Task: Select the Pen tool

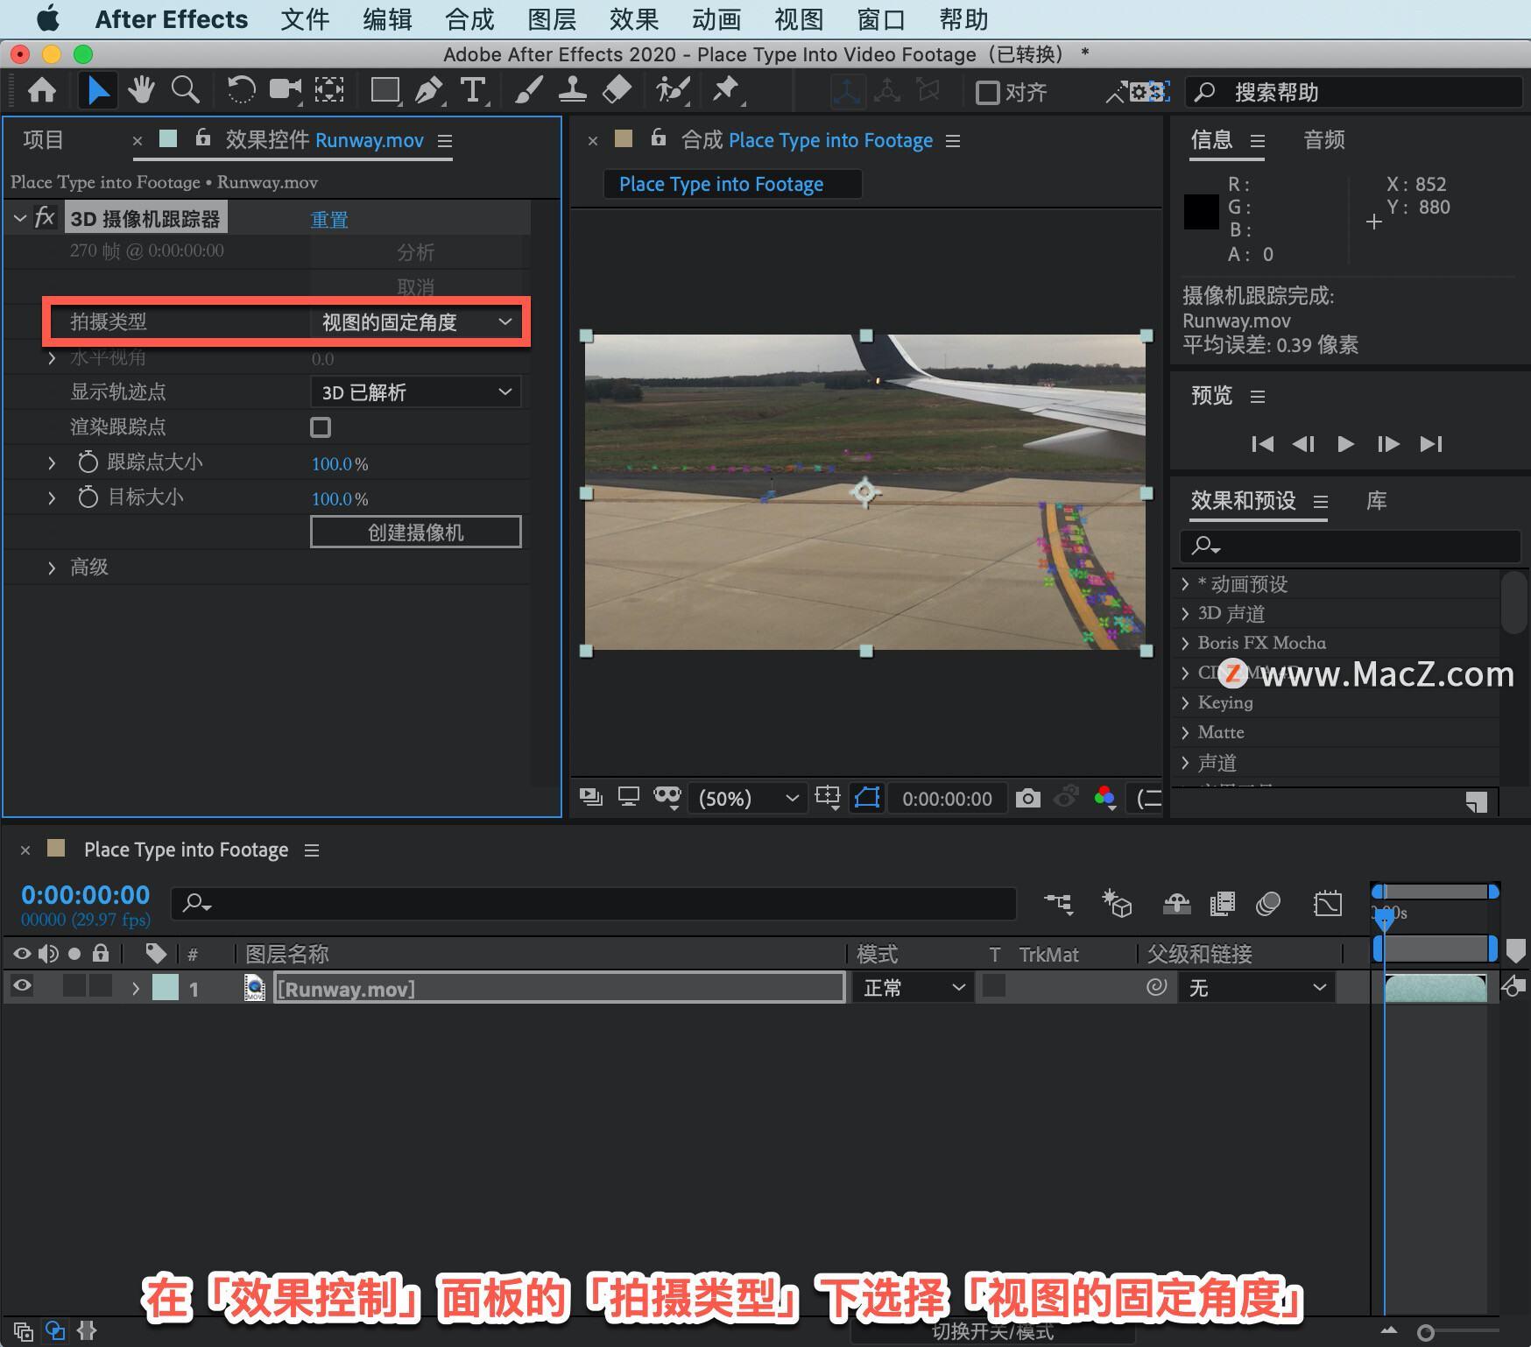Action: 428,90
